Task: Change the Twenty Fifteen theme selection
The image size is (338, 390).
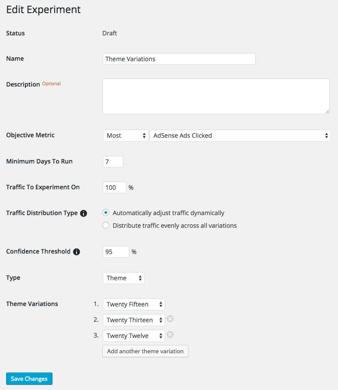Action: [134, 304]
